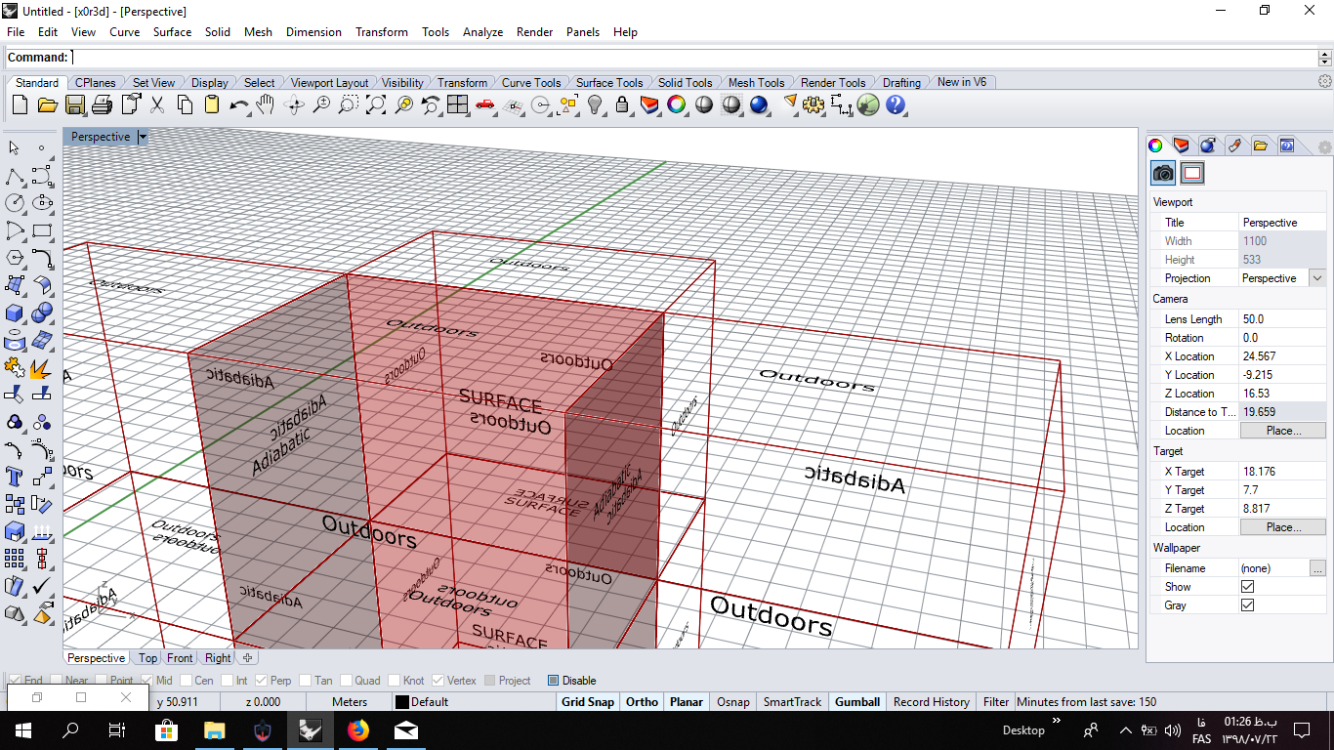Viewport: 1334px width, 750px height.
Task: Click the camera Location Place button
Action: pos(1283,431)
